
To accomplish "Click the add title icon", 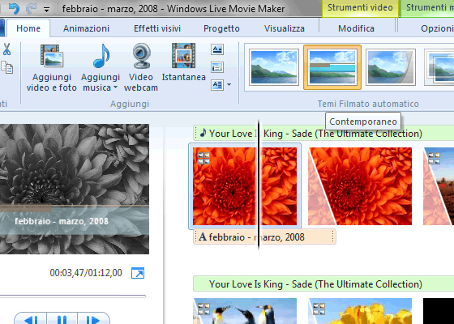I will point(217,49).
